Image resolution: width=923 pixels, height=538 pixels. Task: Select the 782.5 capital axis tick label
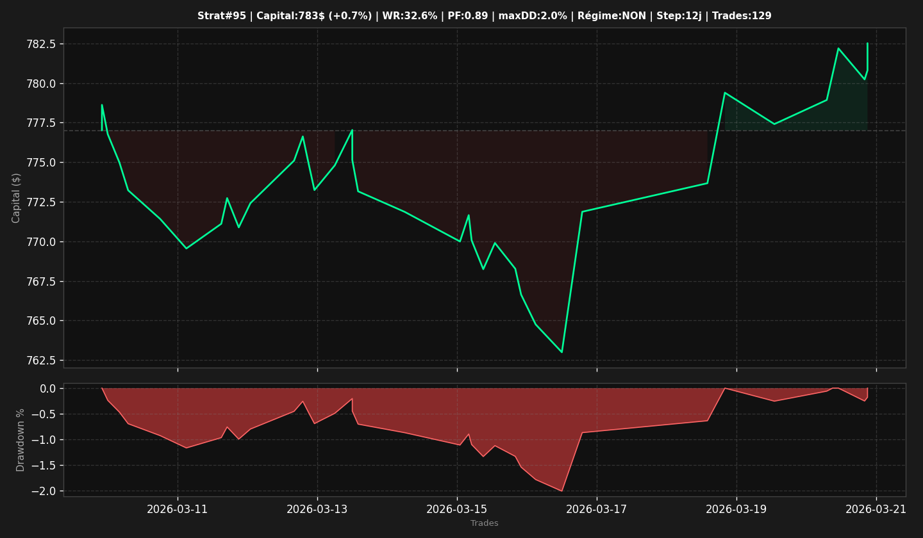[x=42, y=44]
